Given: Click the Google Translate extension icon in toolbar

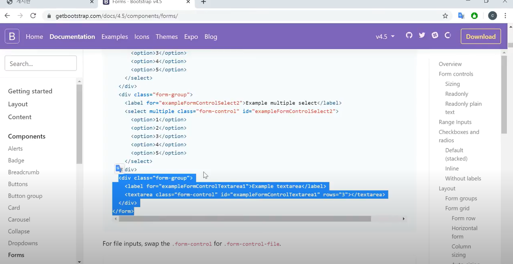Looking at the screenshot, I should [x=461, y=16].
